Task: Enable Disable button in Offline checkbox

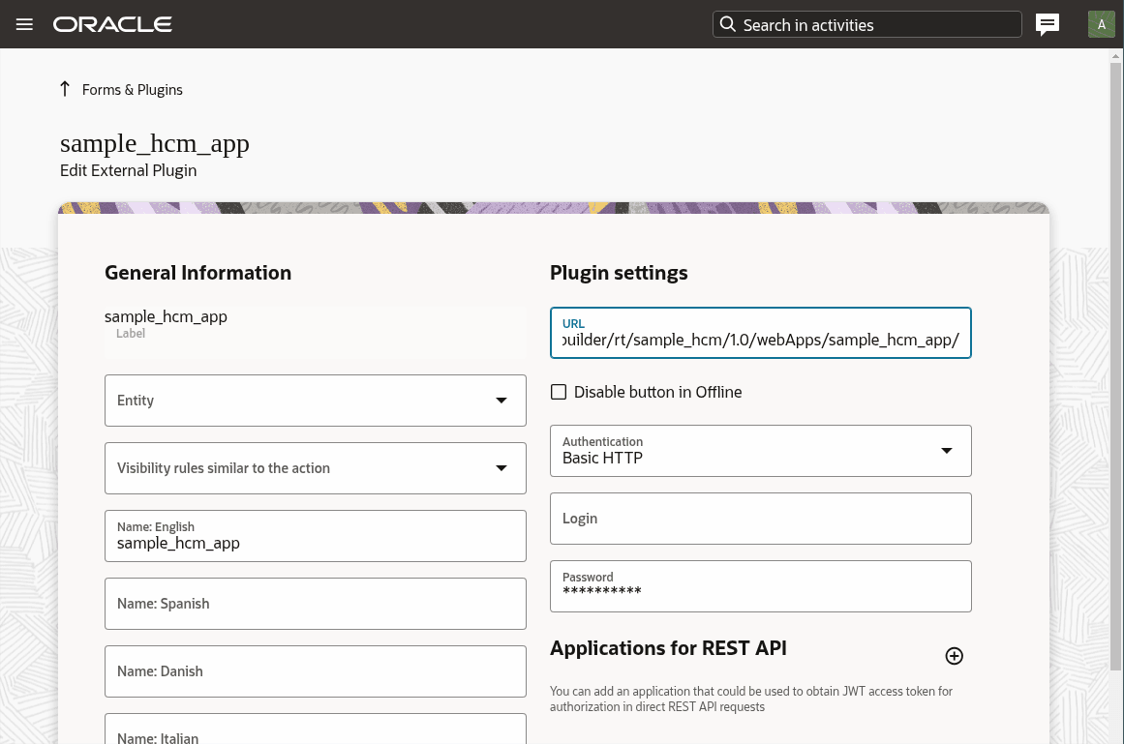Action: coord(559,392)
